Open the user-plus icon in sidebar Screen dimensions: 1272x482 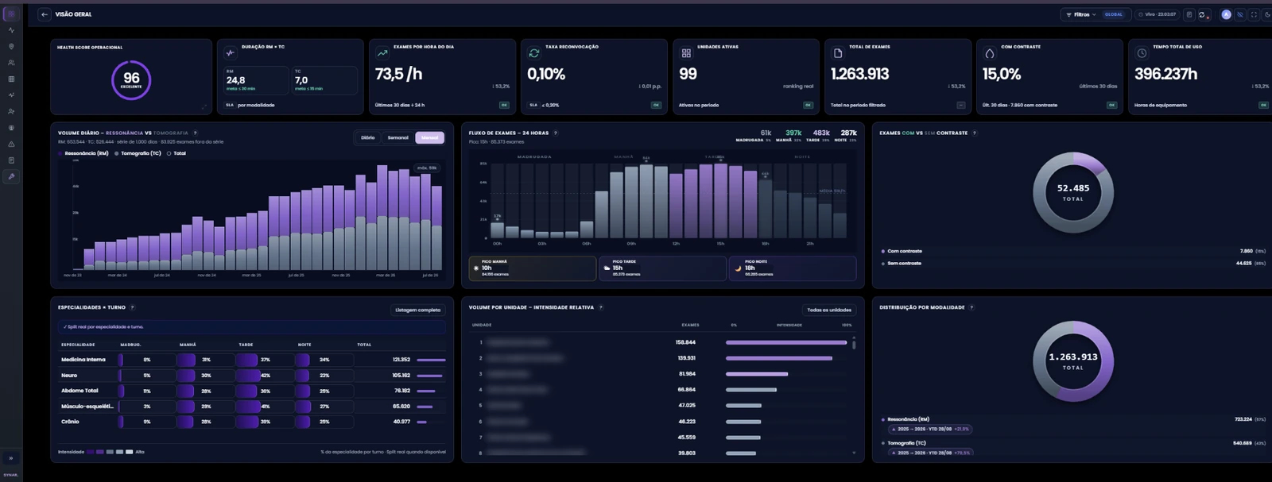click(x=11, y=112)
